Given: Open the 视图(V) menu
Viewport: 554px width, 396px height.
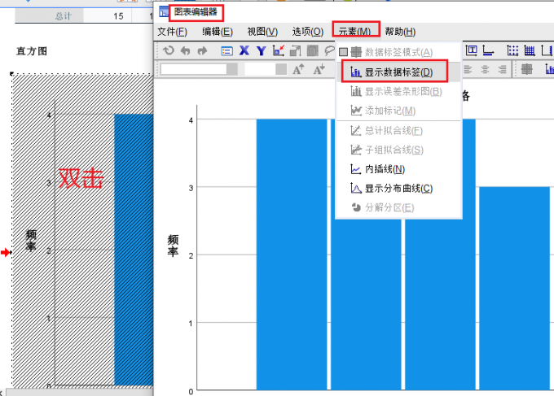Looking at the screenshot, I should click(x=262, y=32).
